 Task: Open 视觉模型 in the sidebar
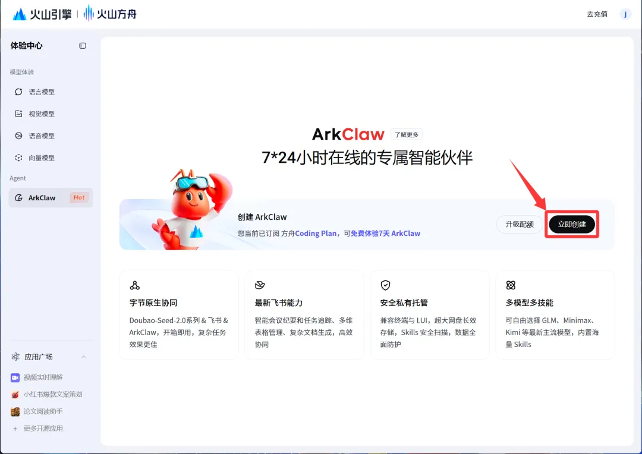coord(51,114)
